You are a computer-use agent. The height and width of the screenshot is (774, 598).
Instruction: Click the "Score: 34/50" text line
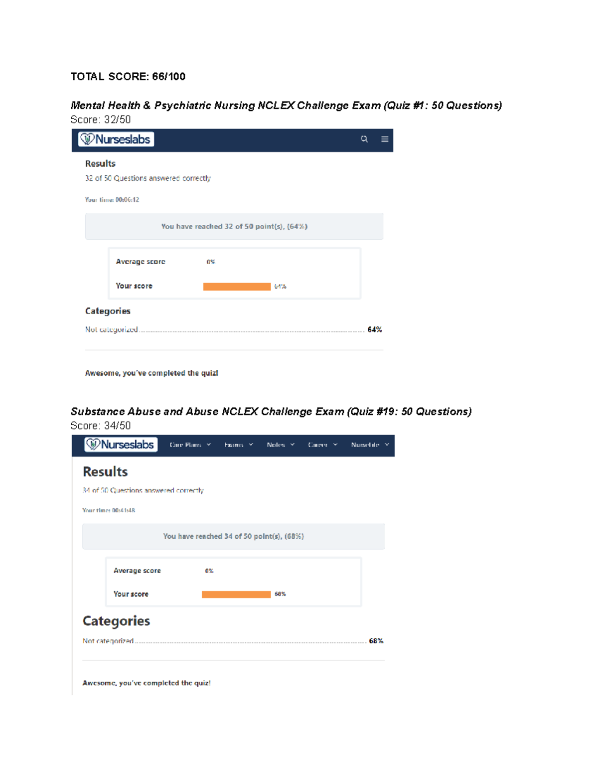pos(101,426)
